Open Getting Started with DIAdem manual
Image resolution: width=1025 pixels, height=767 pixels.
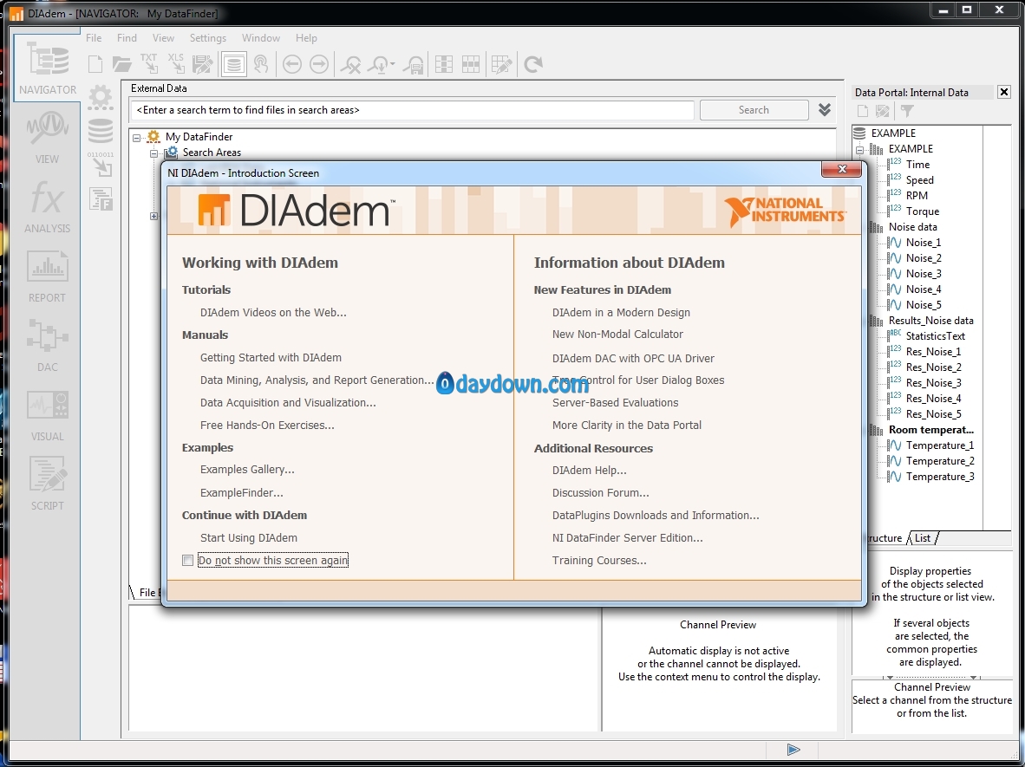271,357
